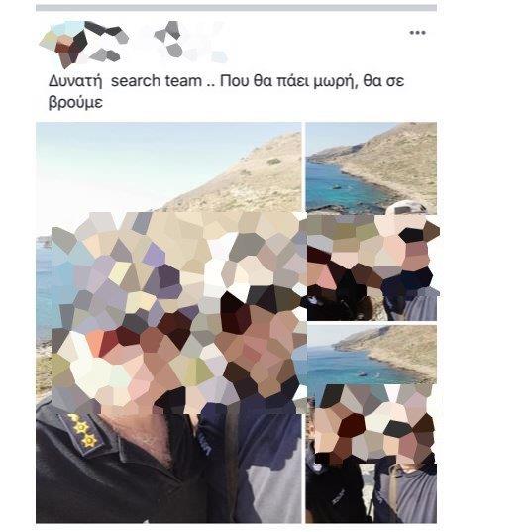Open the top-right coastline photo
Viewport: 532px width, 532px height.
(x=372, y=221)
